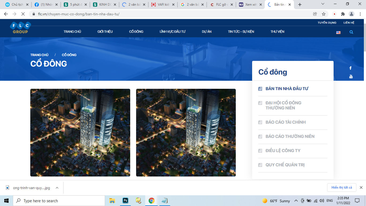Open BÁO CÁO TÀI CHÍNH sidebar link
Image resolution: width=366 pixels, height=206 pixels.
(285, 122)
